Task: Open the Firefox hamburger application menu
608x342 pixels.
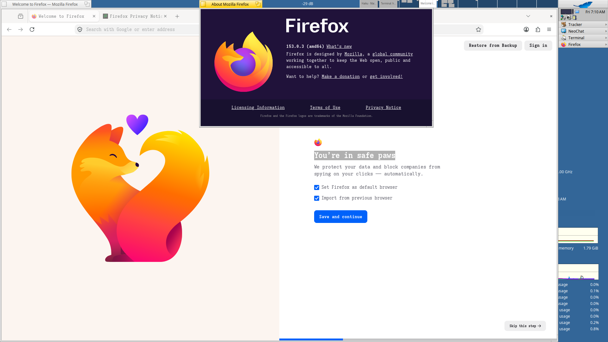Action: (x=549, y=29)
